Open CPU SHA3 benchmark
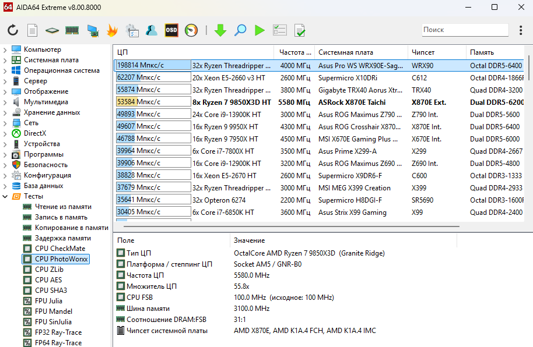This screenshot has width=533, height=347. tap(51, 291)
